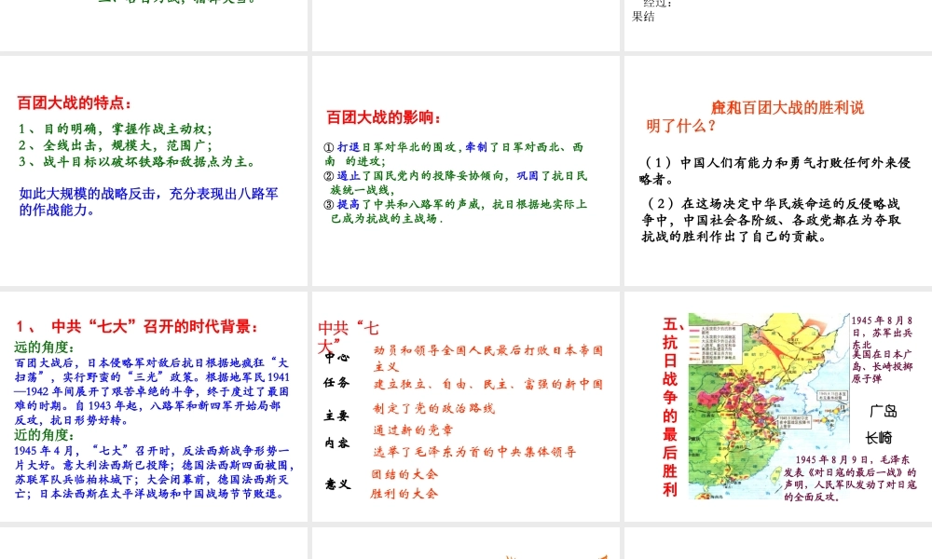
Task: Open the 五、抗日战争的最后胜利 map slide
Action: point(778,406)
